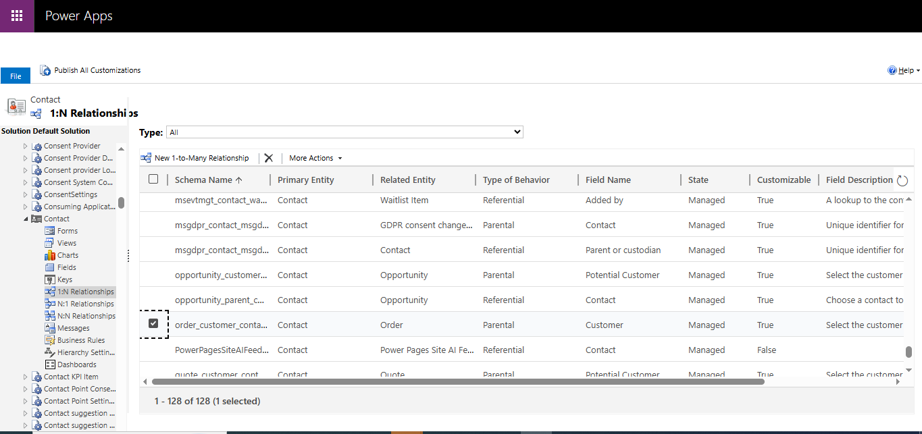This screenshot has width=922, height=434.
Task: Refresh the relationships grid
Action: (x=902, y=180)
